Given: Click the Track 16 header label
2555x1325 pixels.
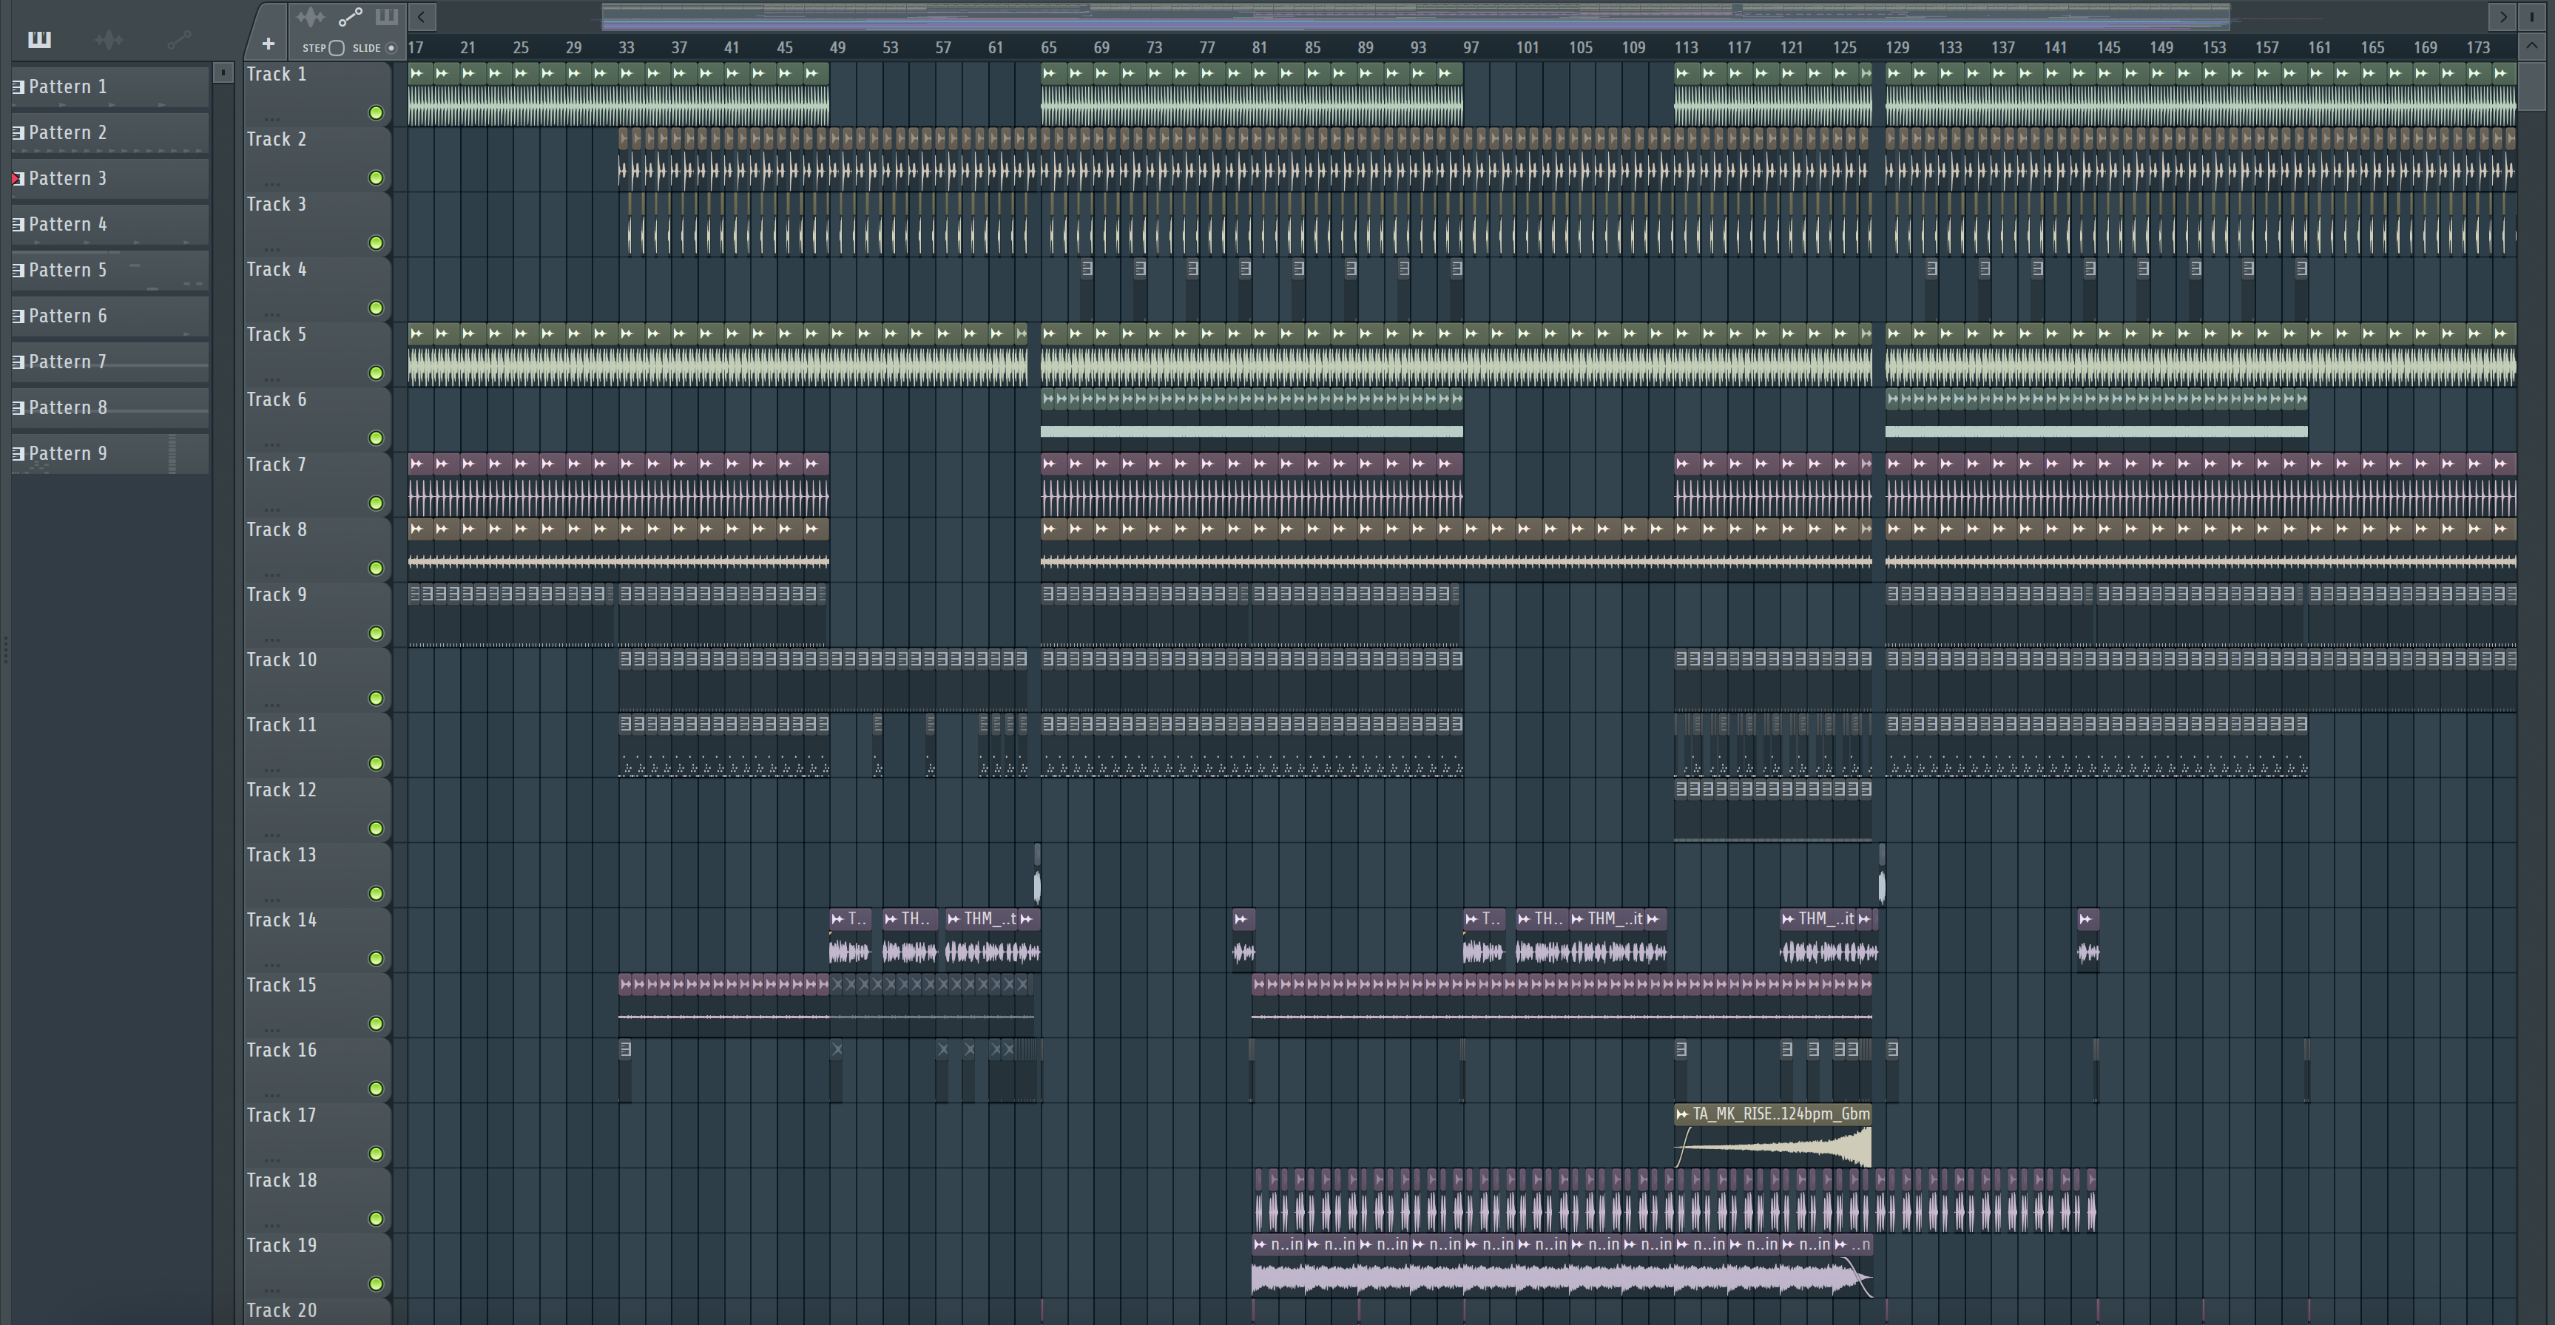Looking at the screenshot, I should tap(282, 1050).
